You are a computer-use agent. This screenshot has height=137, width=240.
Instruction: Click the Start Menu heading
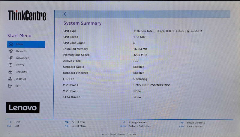point(19,36)
